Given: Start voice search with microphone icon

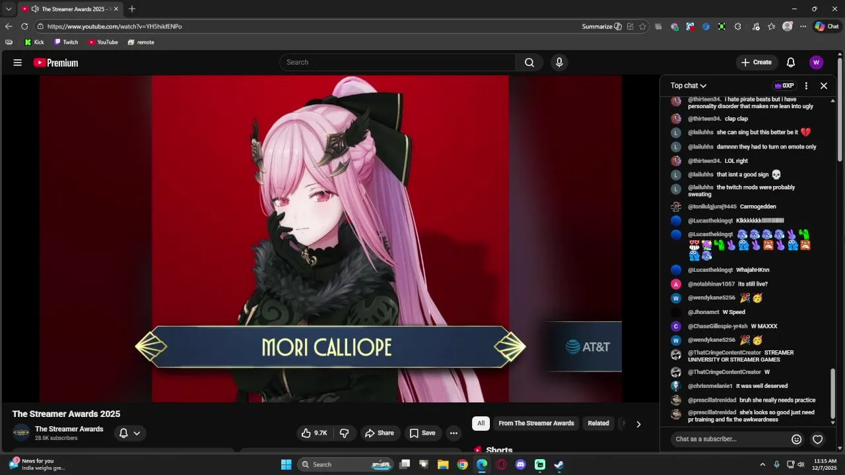Looking at the screenshot, I should (559, 62).
